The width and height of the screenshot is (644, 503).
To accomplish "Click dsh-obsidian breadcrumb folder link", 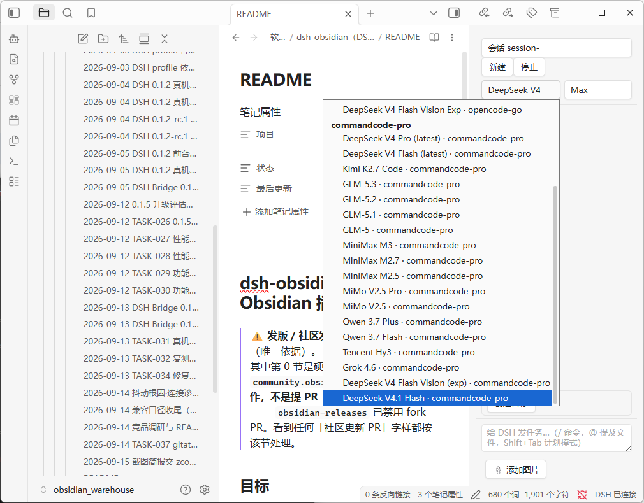I will click(335, 38).
